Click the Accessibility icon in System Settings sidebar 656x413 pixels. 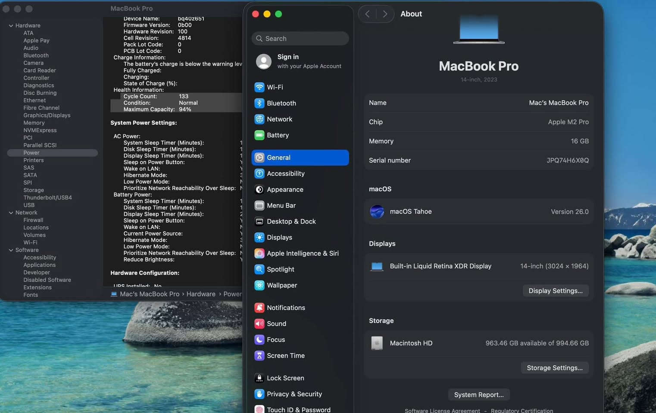coord(259,173)
